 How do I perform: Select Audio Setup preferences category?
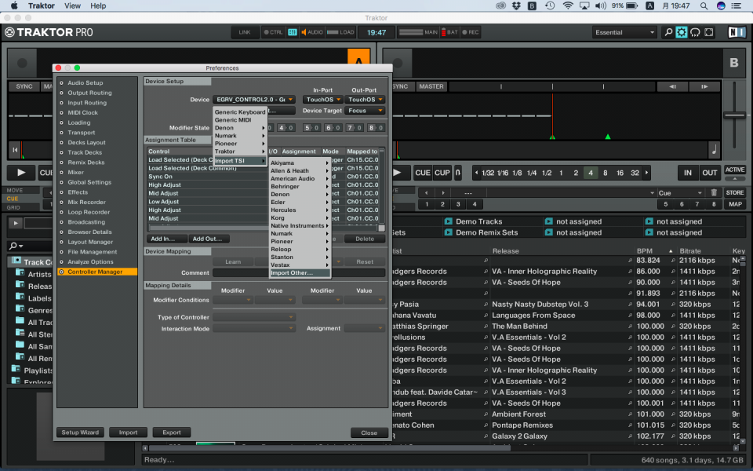point(85,82)
